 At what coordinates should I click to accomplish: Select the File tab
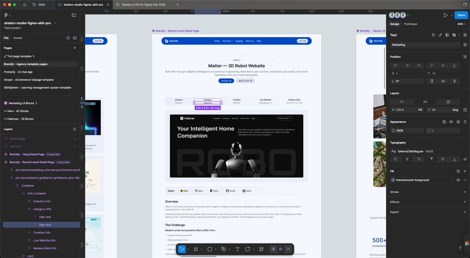tap(6, 38)
